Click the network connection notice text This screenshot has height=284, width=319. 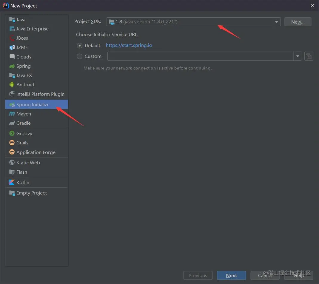[148, 68]
